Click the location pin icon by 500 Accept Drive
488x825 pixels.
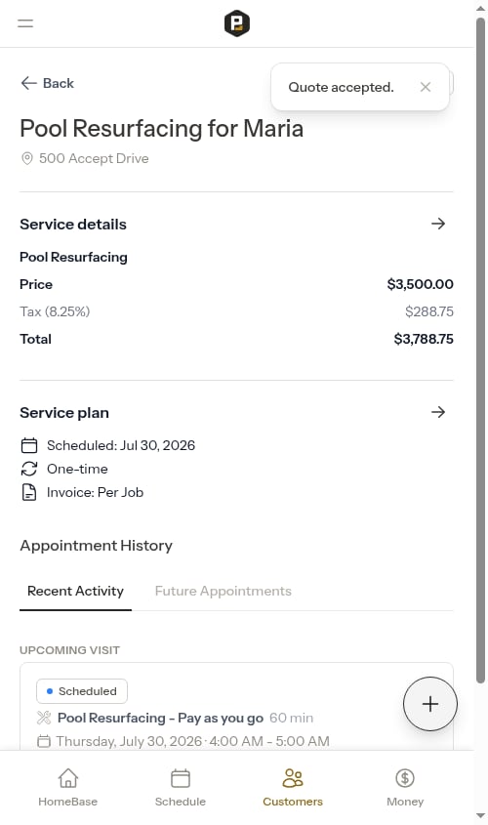click(x=26, y=158)
